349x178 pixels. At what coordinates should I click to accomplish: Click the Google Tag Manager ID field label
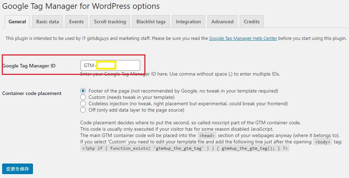[x=29, y=66]
